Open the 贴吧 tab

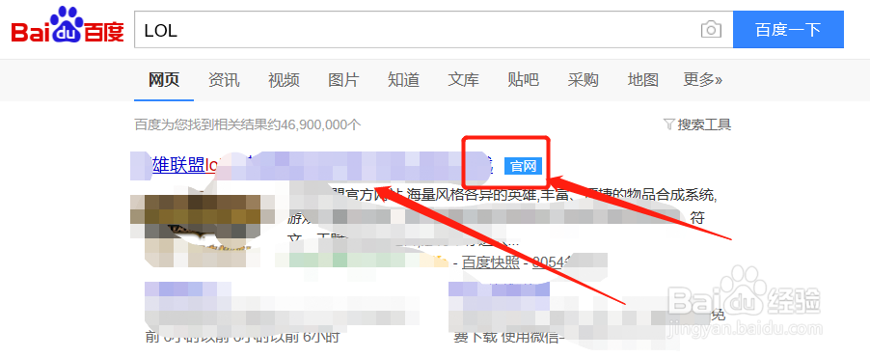point(523,80)
